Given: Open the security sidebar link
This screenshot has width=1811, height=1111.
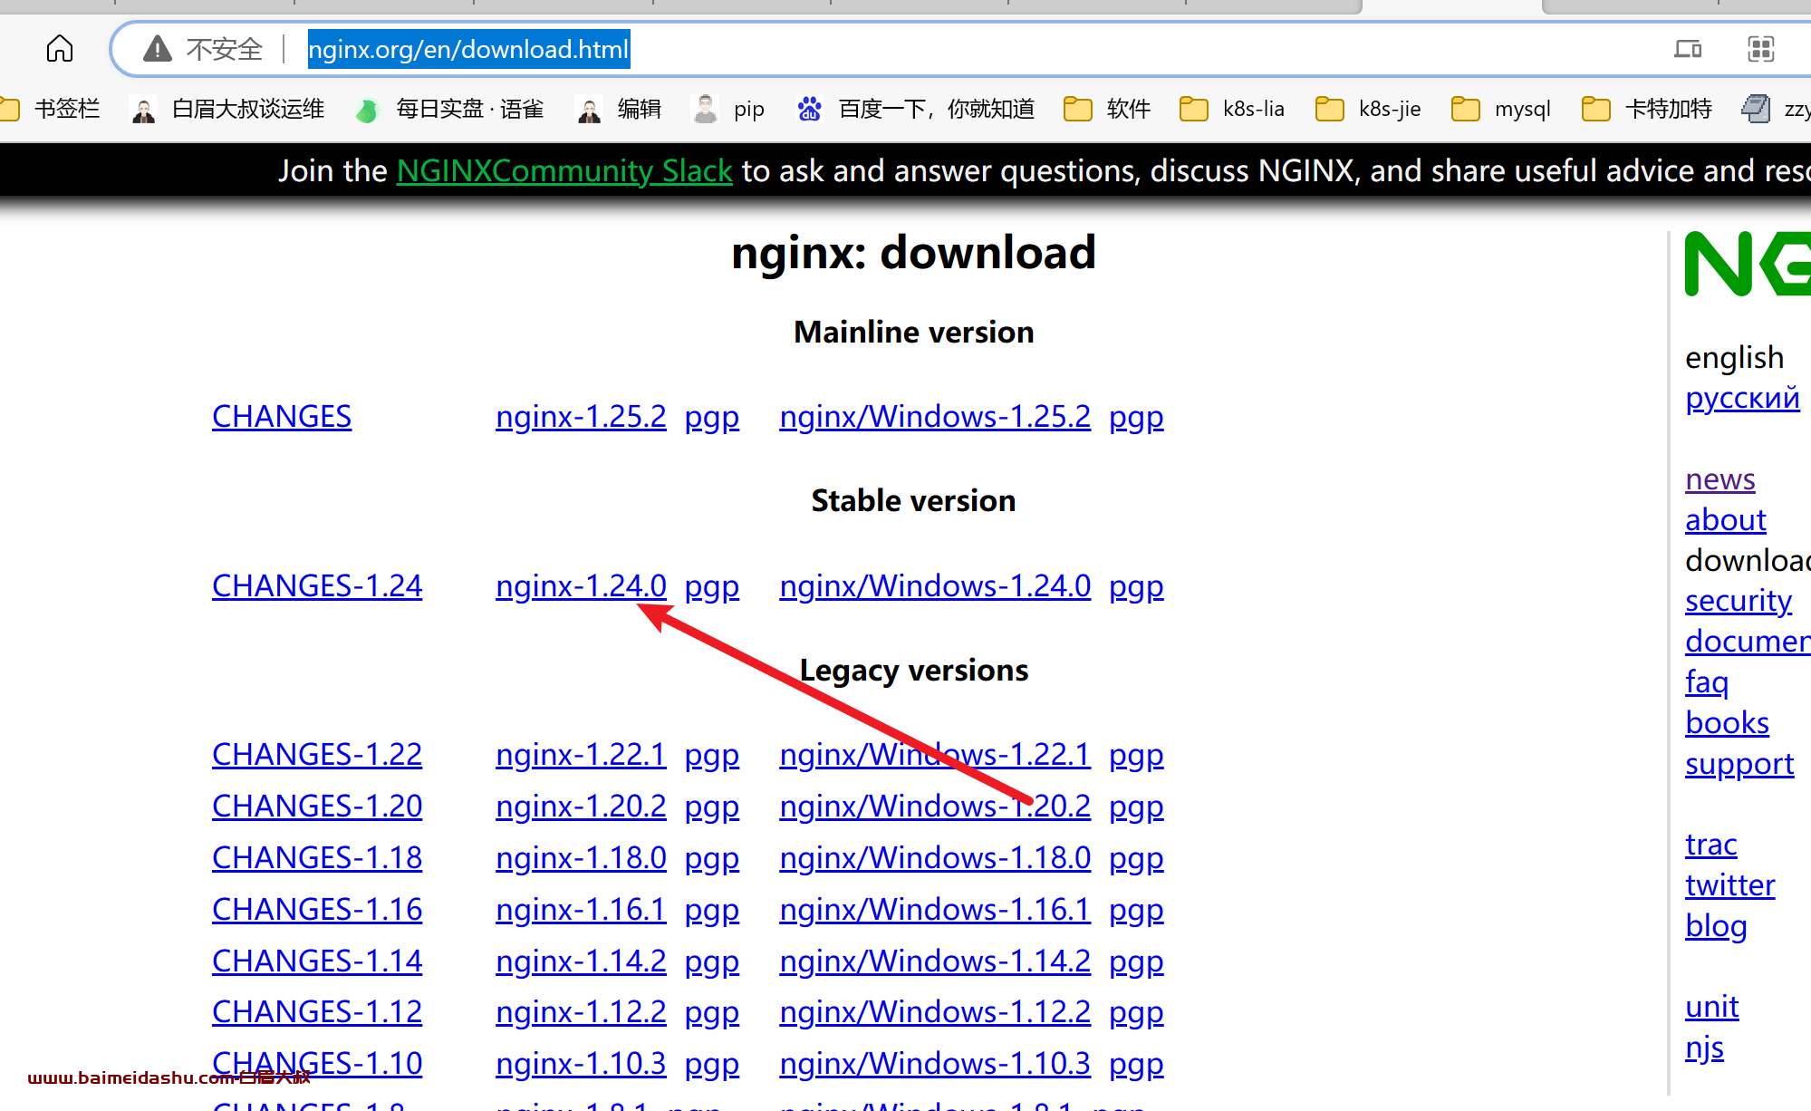Looking at the screenshot, I should pyautogui.click(x=1739, y=601).
